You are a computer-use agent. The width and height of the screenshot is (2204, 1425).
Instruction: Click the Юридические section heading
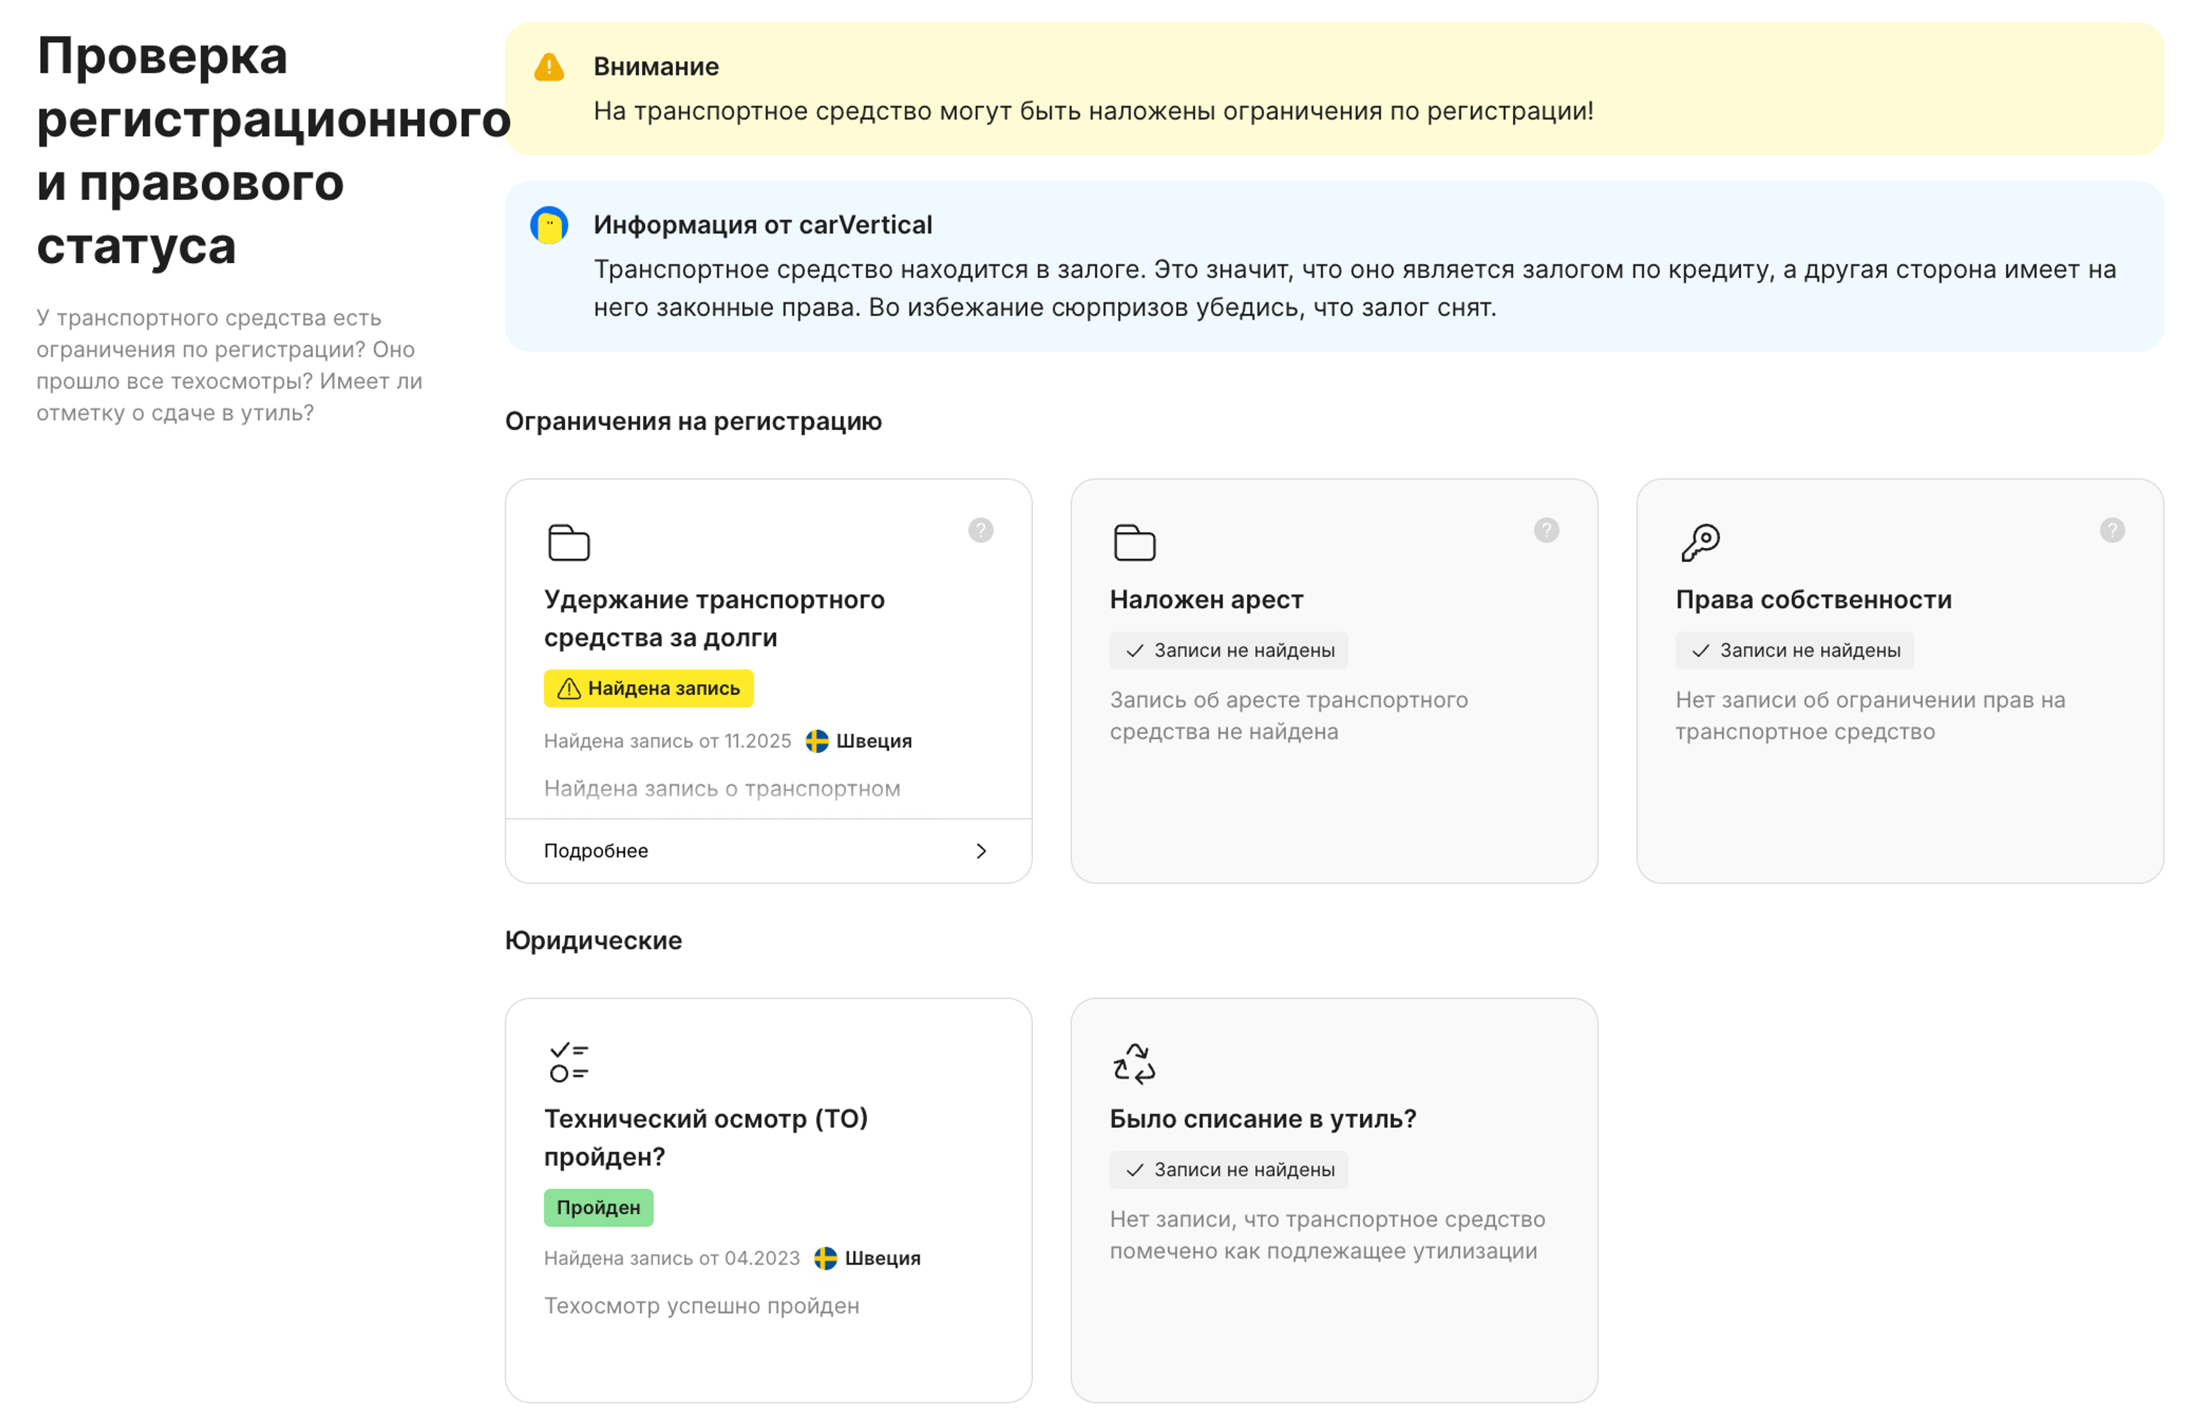click(593, 941)
